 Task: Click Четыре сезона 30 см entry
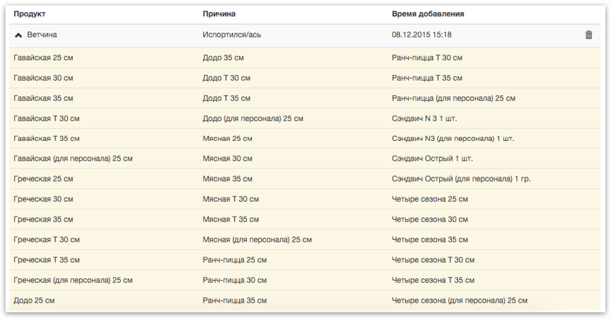[430, 220]
